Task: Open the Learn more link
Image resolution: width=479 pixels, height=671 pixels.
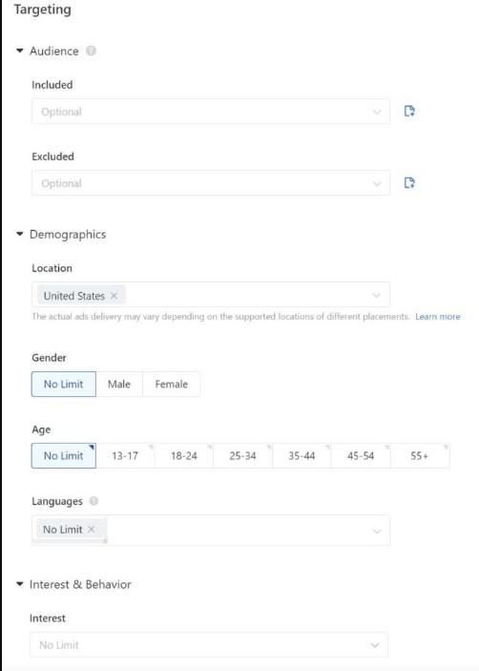Action: point(438,317)
